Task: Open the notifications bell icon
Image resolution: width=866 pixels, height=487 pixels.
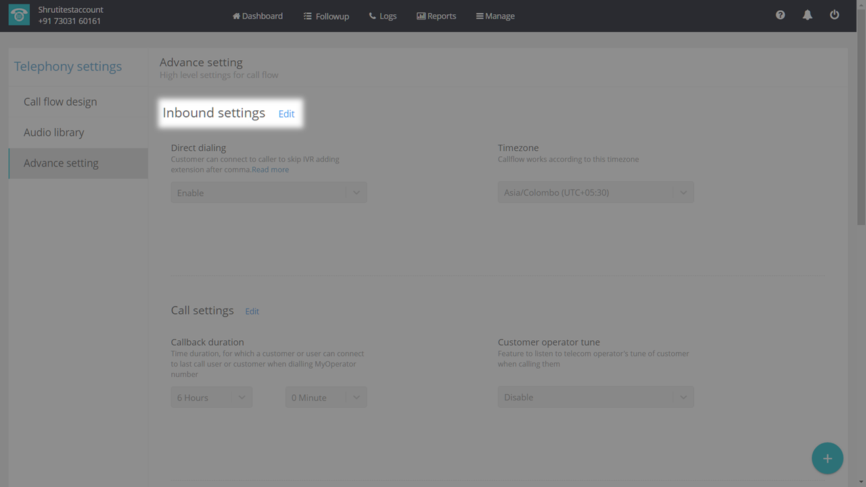Action: click(807, 15)
